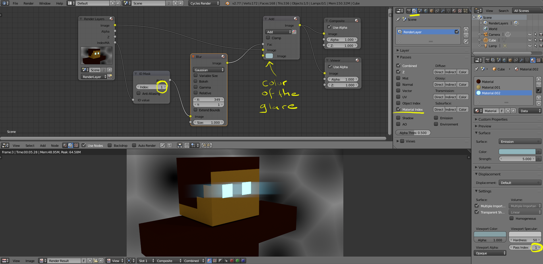Unlink the Render Result image with X

point(101,261)
